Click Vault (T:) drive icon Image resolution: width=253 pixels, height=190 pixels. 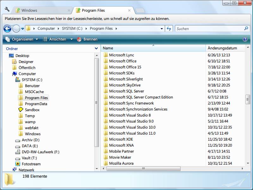(x=18, y=158)
